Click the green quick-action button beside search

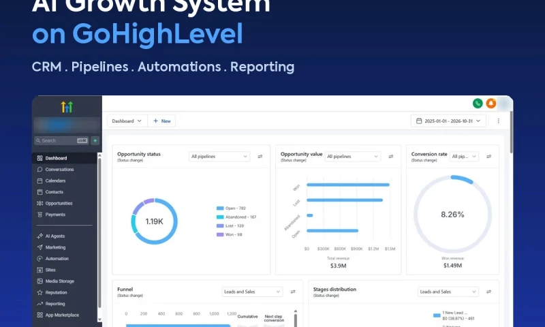click(x=95, y=140)
